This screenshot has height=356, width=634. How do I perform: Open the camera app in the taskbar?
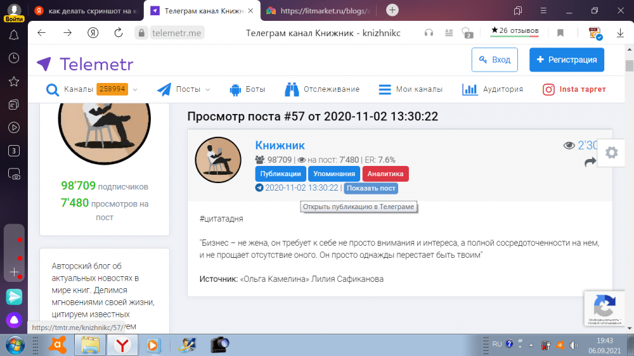(220, 345)
